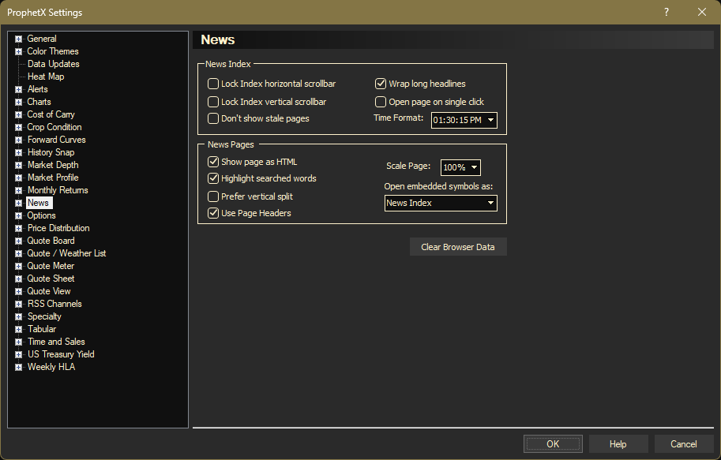Click the Clear Browser Data button
This screenshot has width=721, height=460.
458,247
